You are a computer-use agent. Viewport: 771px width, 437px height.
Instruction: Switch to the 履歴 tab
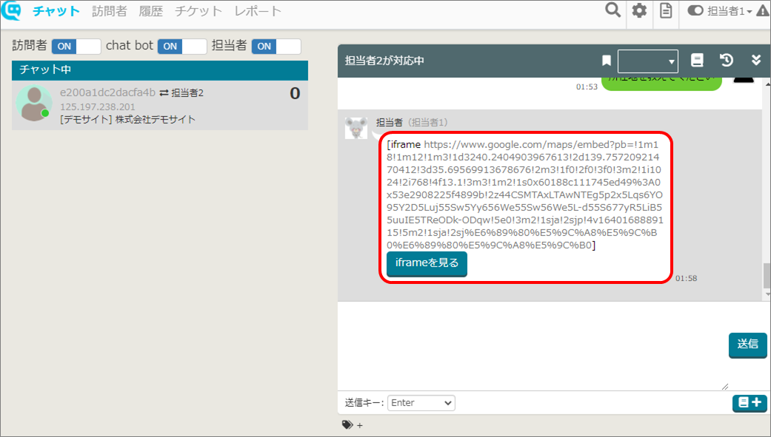click(x=150, y=11)
